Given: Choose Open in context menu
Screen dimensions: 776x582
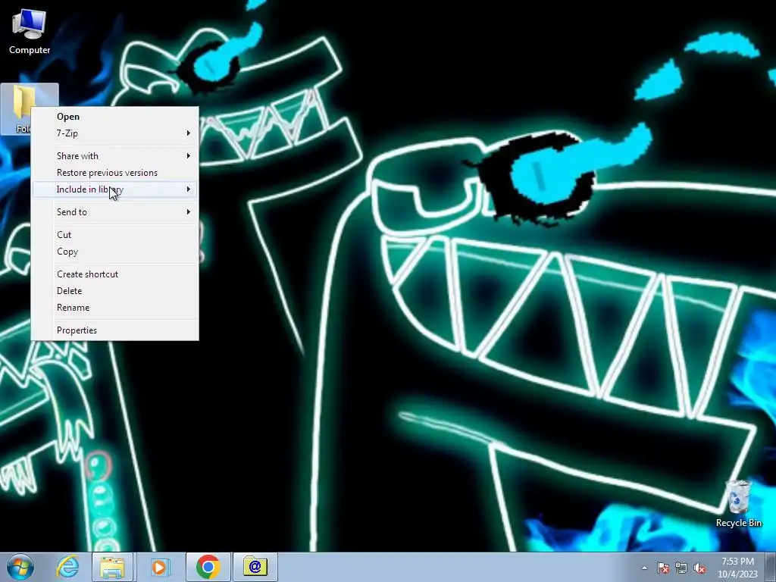Looking at the screenshot, I should pyautogui.click(x=115, y=116).
